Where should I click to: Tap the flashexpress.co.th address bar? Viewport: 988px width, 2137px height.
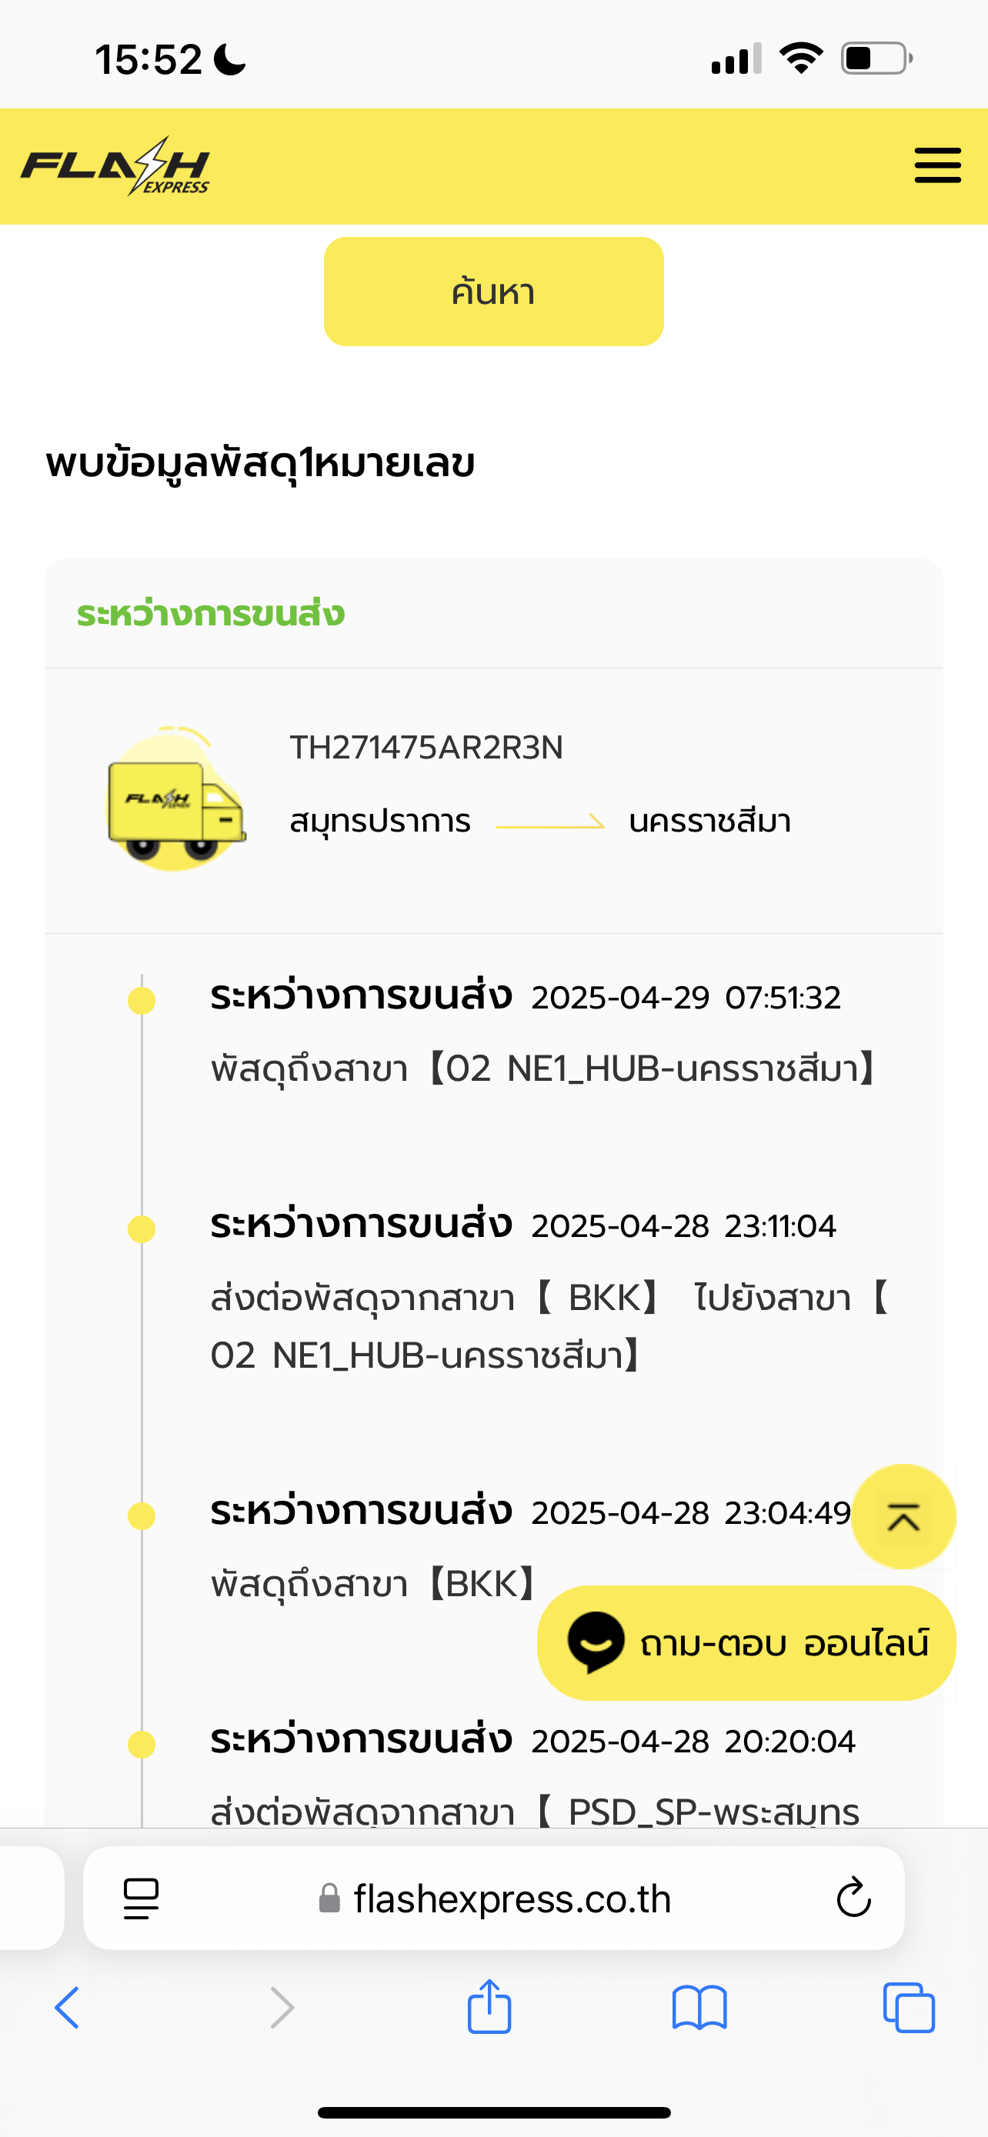(493, 1898)
